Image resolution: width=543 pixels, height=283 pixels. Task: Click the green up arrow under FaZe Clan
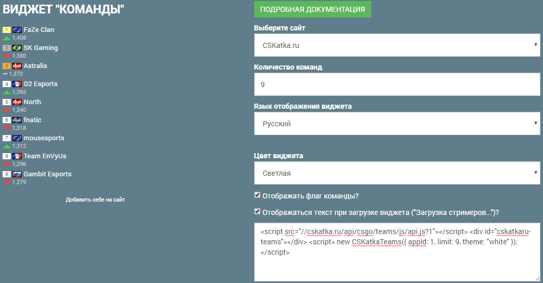[7, 38]
